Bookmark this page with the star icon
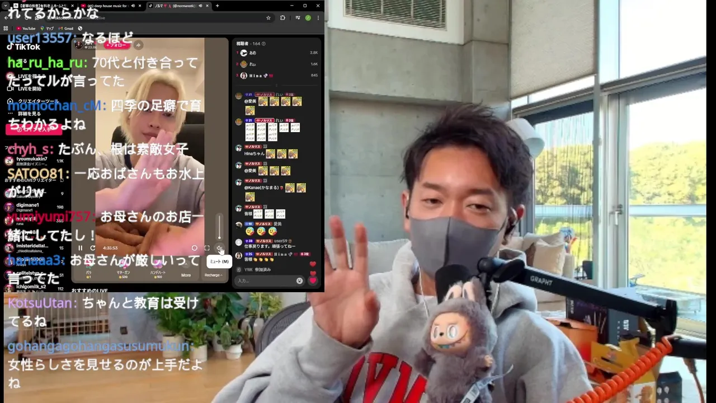The height and width of the screenshot is (403, 716). click(268, 18)
